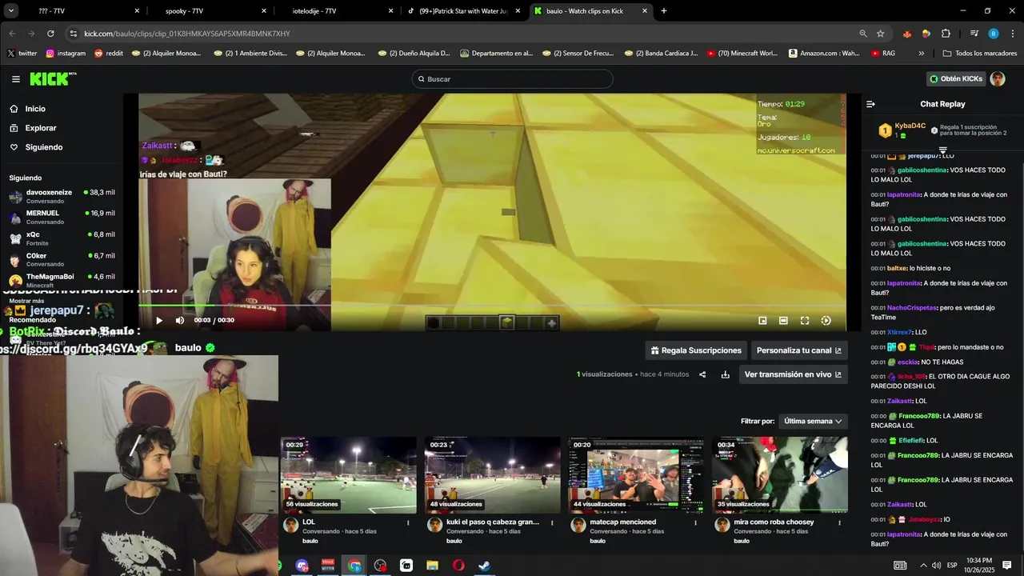The width and height of the screenshot is (1024, 576).
Task: Enter fullscreen on the clip player
Action: [805, 320]
